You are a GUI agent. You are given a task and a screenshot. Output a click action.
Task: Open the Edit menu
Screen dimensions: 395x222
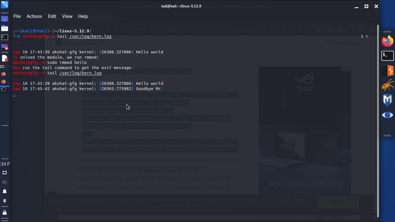click(52, 16)
